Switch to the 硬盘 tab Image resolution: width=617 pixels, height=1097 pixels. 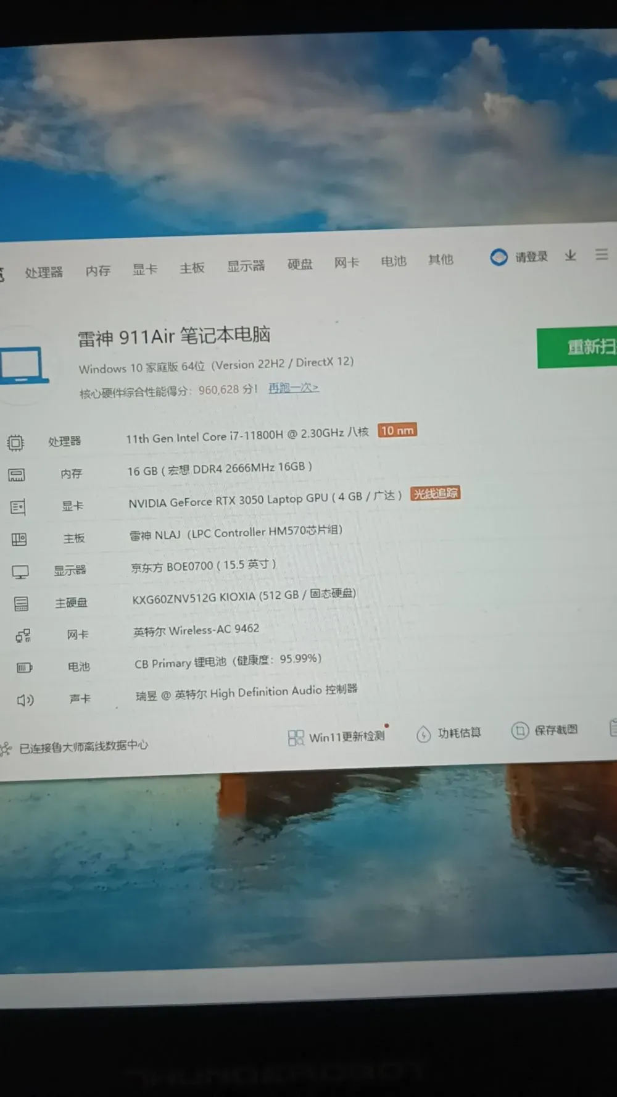(300, 264)
